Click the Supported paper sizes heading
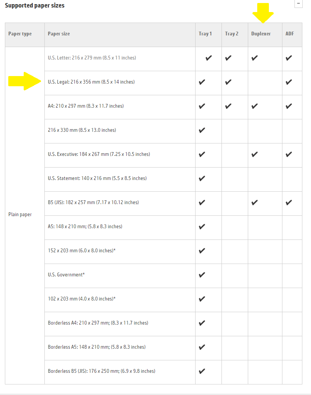This screenshot has height=395, width=311. 35,6
